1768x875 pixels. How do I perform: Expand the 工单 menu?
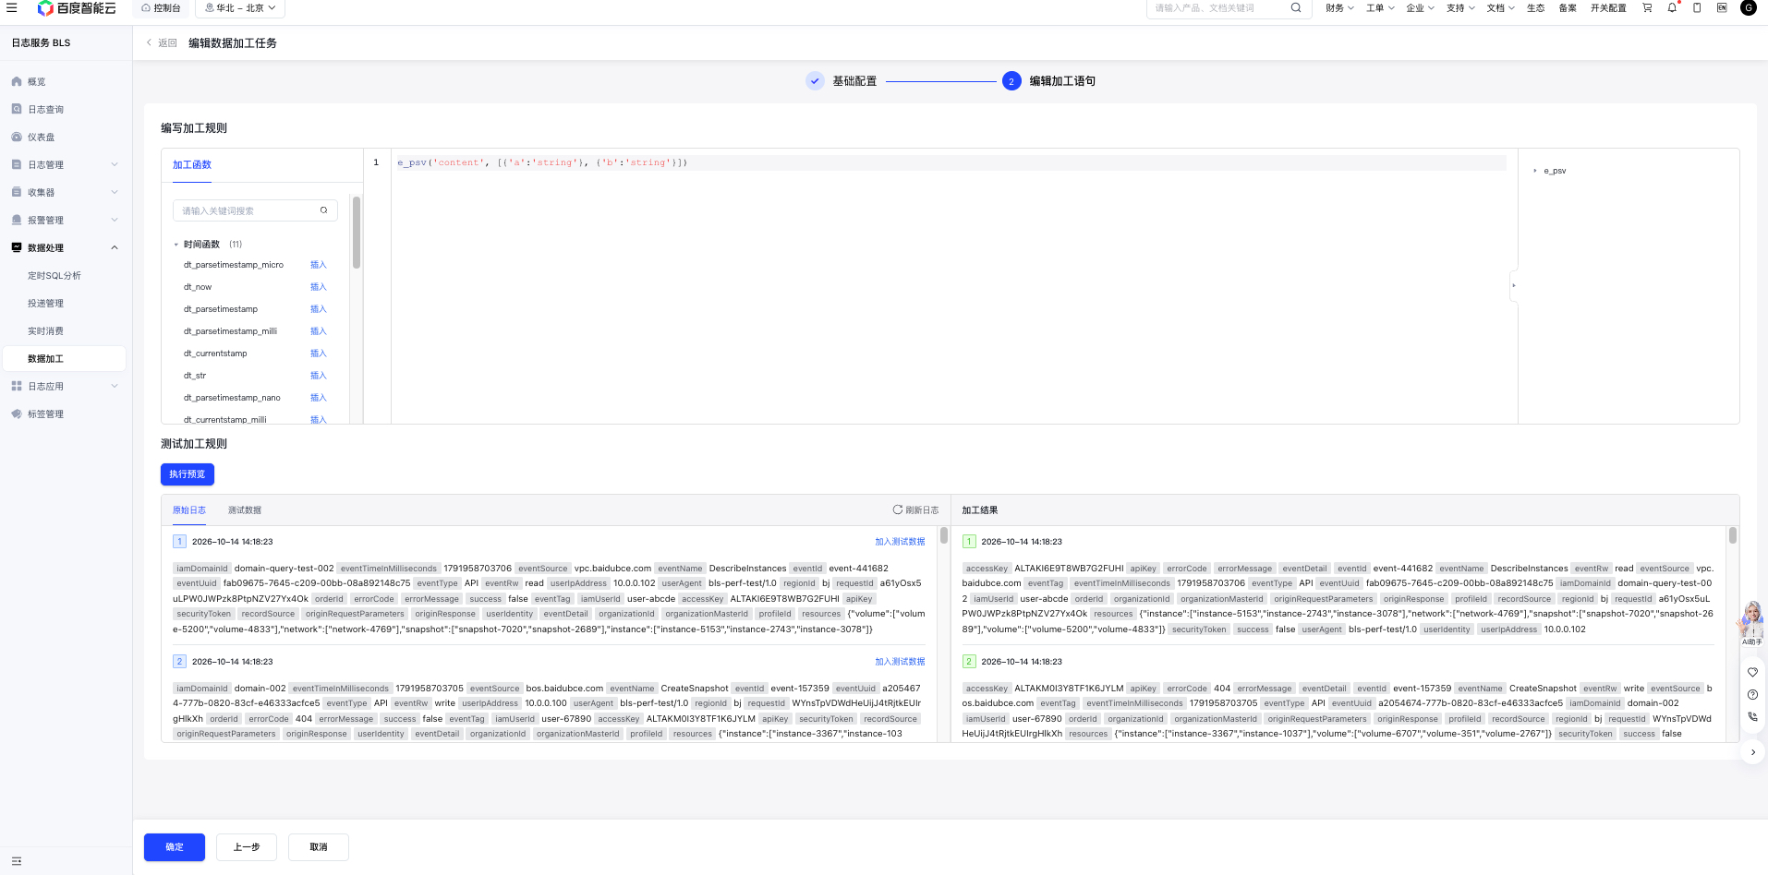point(1380,7)
